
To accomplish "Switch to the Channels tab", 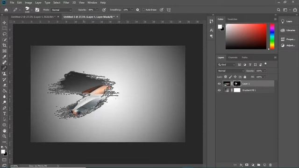I will tap(233, 57).
